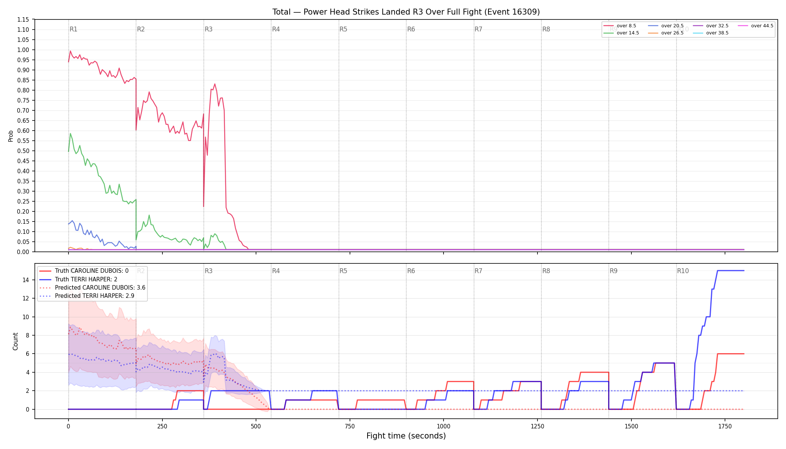Click the 1.15 tick on Prob axis

coord(23,19)
